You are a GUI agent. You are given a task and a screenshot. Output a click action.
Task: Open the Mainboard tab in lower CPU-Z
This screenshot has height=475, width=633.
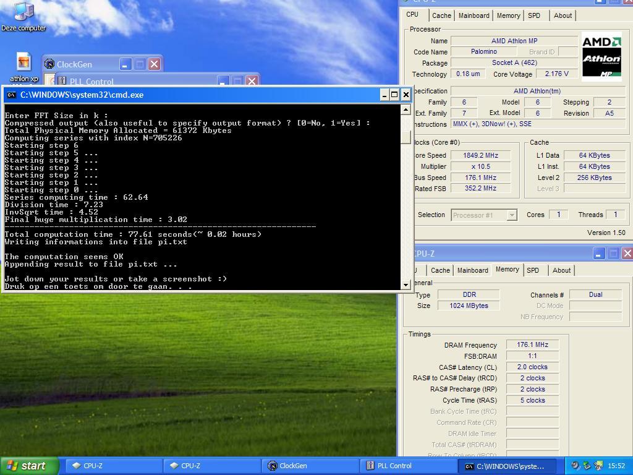[x=472, y=270]
